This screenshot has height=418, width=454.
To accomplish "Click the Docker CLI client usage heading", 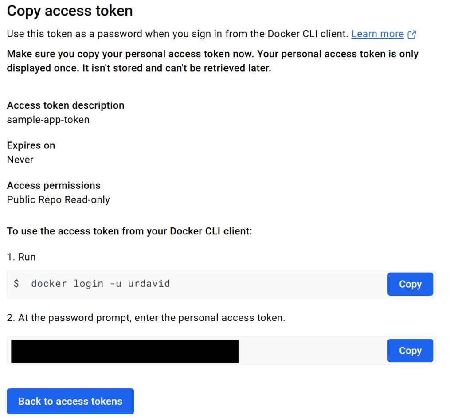I will pyautogui.click(x=129, y=231).
